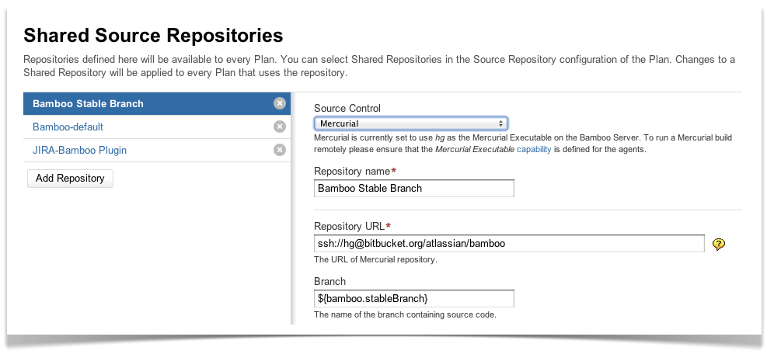Viewport: 774px width, 361px height.
Task: Focus the Repository URL input field
Action: (x=509, y=244)
